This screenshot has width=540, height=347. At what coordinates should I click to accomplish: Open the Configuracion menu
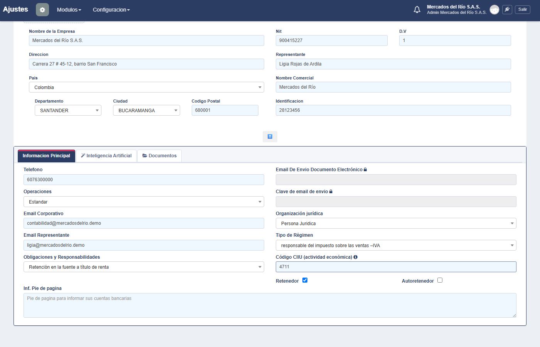coord(111,10)
